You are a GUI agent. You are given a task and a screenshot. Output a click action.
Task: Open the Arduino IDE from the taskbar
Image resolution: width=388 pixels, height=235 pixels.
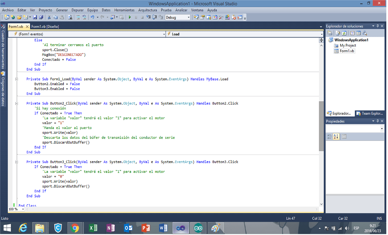tap(198, 228)
